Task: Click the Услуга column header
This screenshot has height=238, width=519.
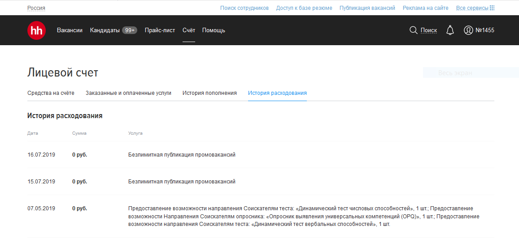Action: click(135, 133)
